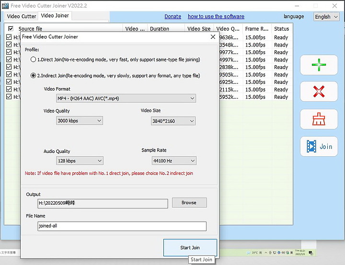Image resolution: width=345 pixels, height=265 pixels.
Task: Open the Video Format MP4 dropdown
Action: point(126,98)
